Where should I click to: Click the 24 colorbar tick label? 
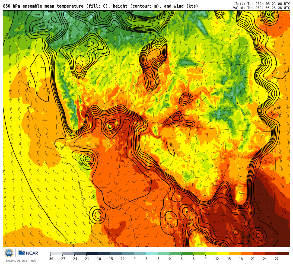(265, 259)
